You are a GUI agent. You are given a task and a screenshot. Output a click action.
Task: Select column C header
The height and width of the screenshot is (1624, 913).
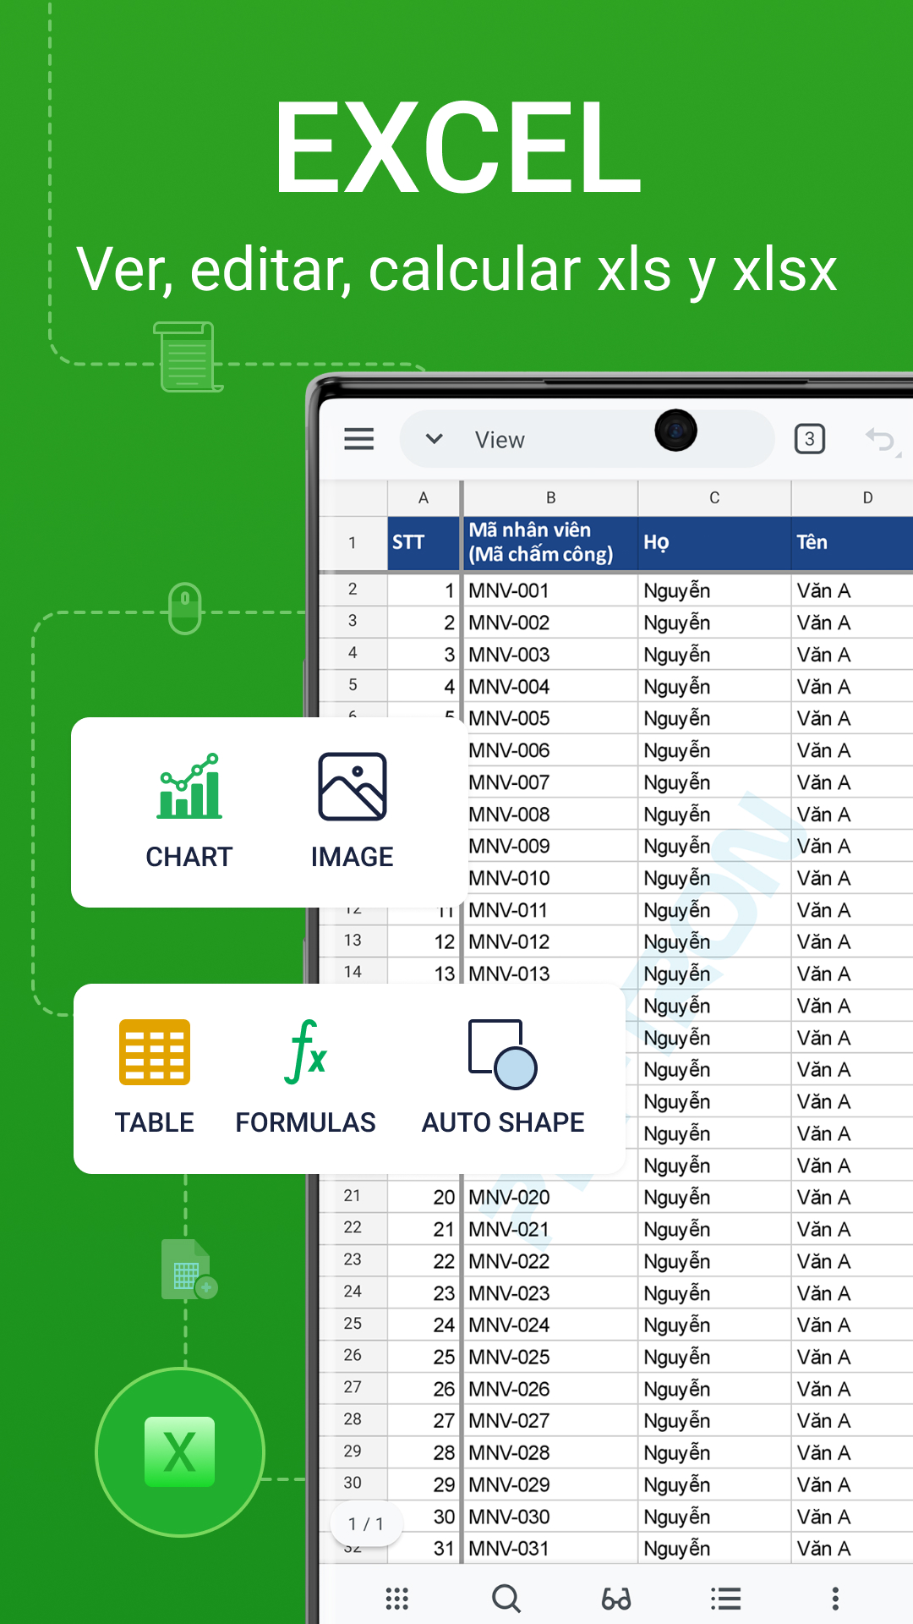[x=714, y=498]
